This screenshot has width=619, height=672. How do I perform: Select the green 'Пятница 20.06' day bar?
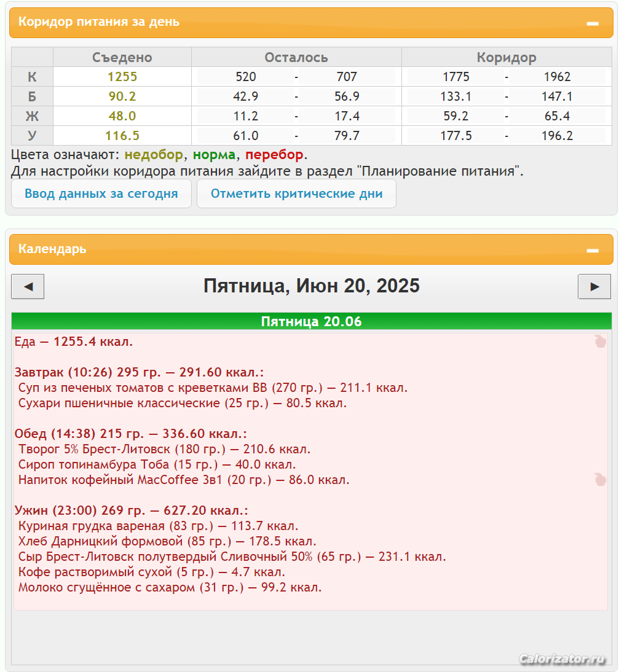pos(311,321)
